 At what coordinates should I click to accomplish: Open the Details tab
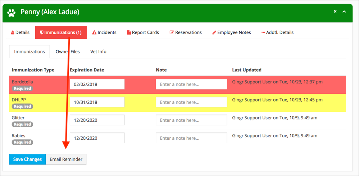click(20, 32)
